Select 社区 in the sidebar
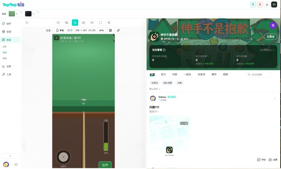281x169 pixels. (x=10, y=40)
